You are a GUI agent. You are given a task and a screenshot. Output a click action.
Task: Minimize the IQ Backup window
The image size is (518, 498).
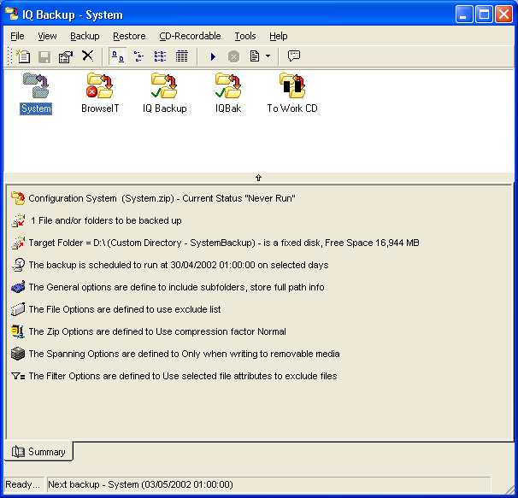(x=464, y=15)
